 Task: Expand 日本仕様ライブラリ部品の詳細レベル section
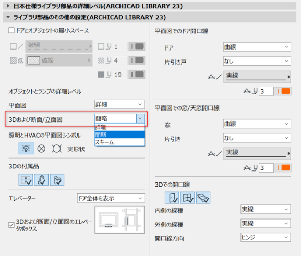8,6
